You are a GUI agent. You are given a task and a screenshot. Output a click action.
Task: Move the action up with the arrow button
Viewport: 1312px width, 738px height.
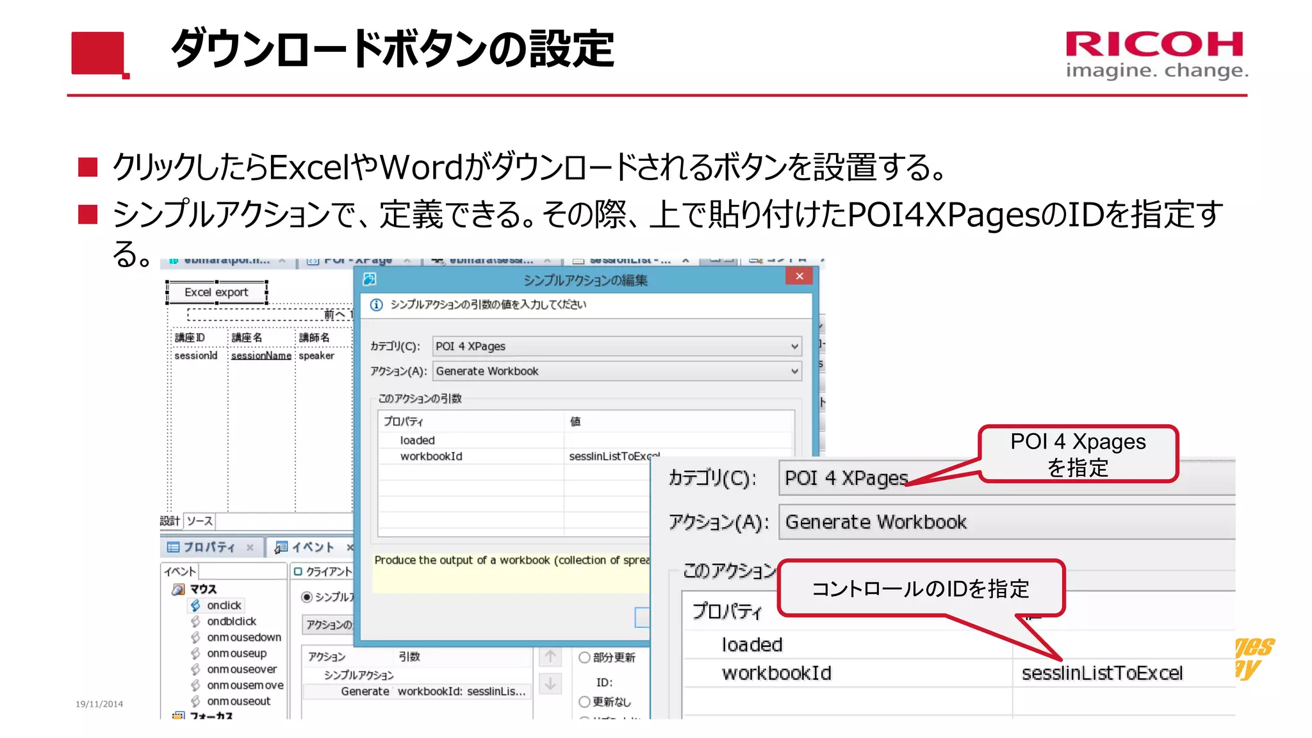pos(550,657)
